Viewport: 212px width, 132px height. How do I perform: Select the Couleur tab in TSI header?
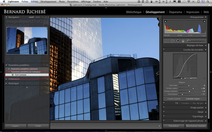[x=185, y=103]
